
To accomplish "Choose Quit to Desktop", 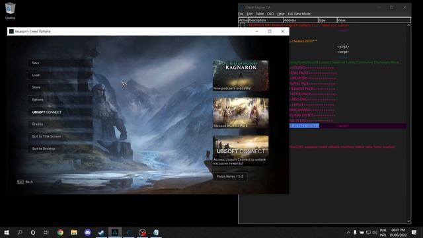I will [x=60, y=149].
